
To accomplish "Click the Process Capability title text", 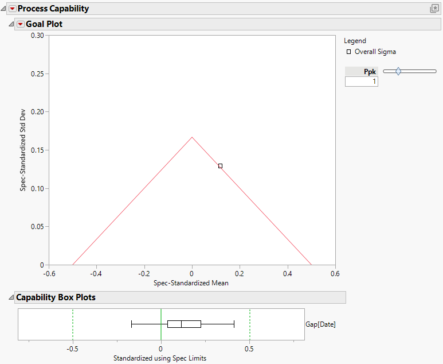I will 53,9.
